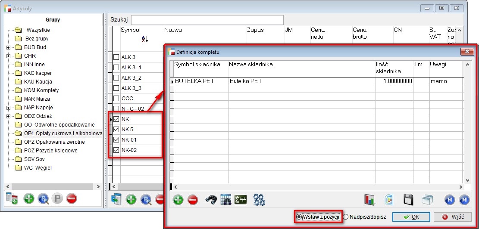Uncheck the NK 5 article checkbox
This screenshot has height=229, width=479.
click(x=116, y=130)
